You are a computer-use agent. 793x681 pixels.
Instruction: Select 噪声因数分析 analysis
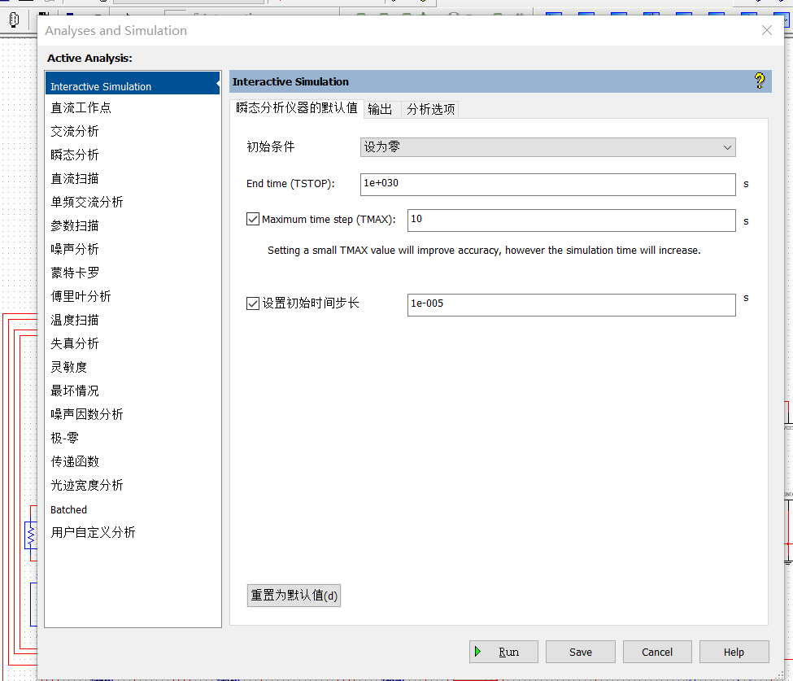[x=87, y=414]
